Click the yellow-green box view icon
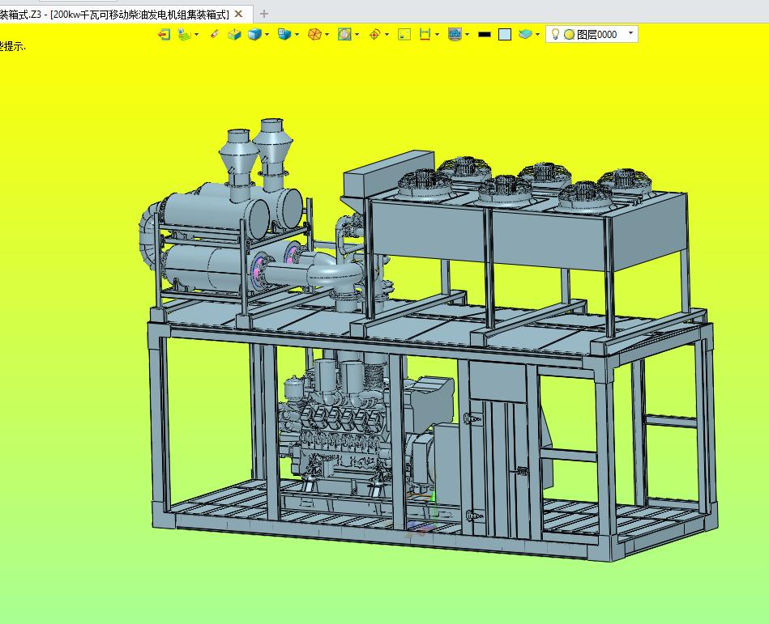Viewport: 769px width, 624px height. pyautogui.click(x=234, y=34)
